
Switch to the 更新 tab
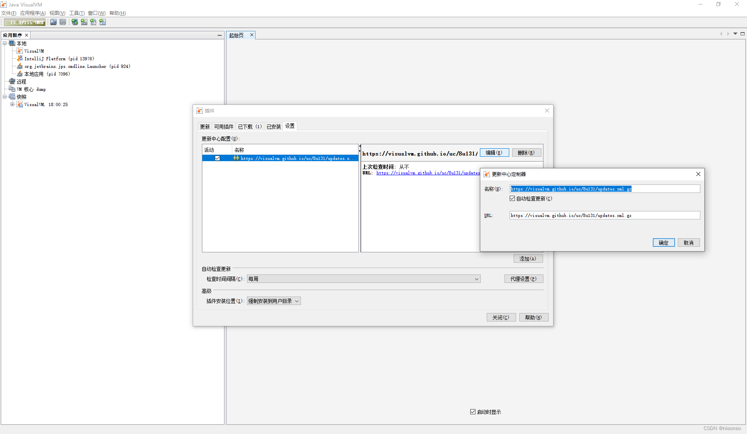tap(205, 127)
